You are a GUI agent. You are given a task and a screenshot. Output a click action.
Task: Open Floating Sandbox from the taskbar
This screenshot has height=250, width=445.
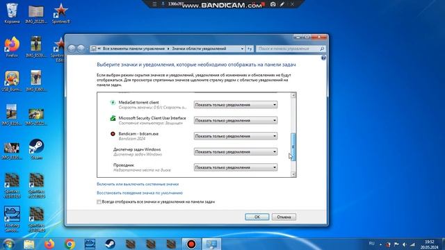tap(90, 244)
